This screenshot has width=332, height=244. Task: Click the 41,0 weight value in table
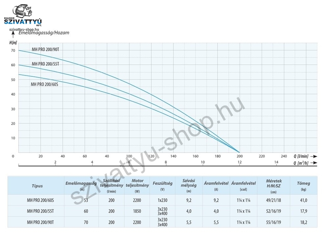pos(303,200)
